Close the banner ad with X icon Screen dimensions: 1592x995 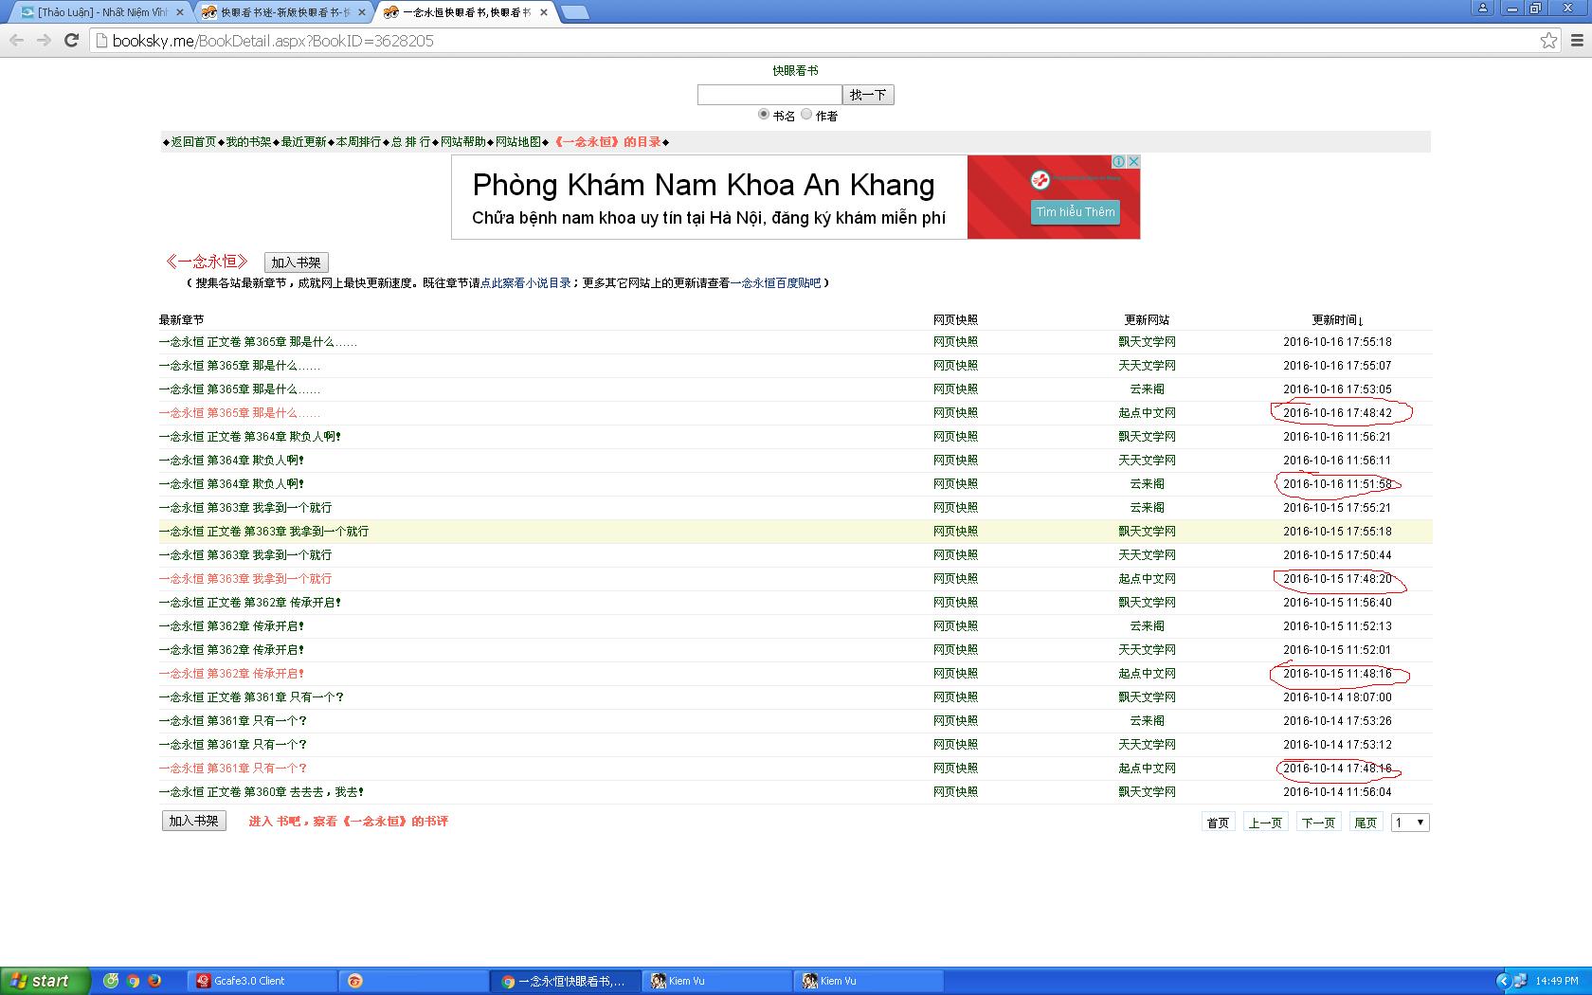pyautogui.click(x=1132, y=162)
